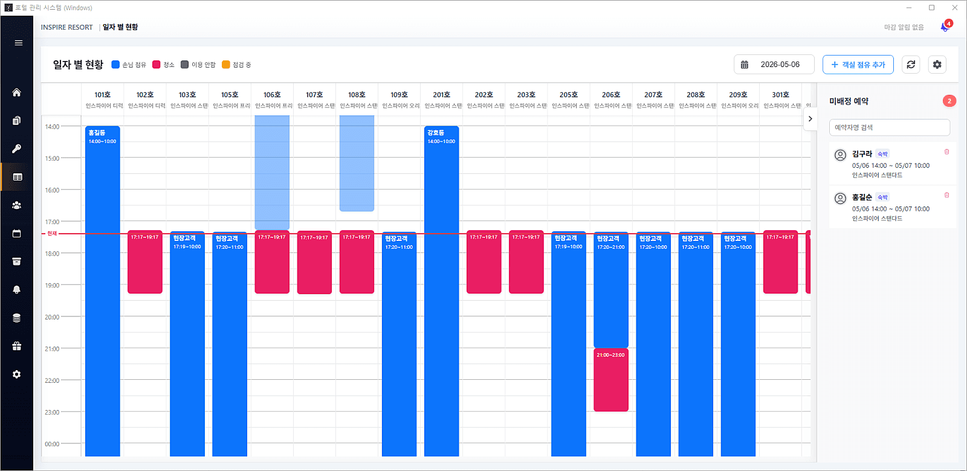967x471 pixels.
Task: Click the 마감 알림 없음 status text
Action: pyautogui.click(x=904, y=27)
